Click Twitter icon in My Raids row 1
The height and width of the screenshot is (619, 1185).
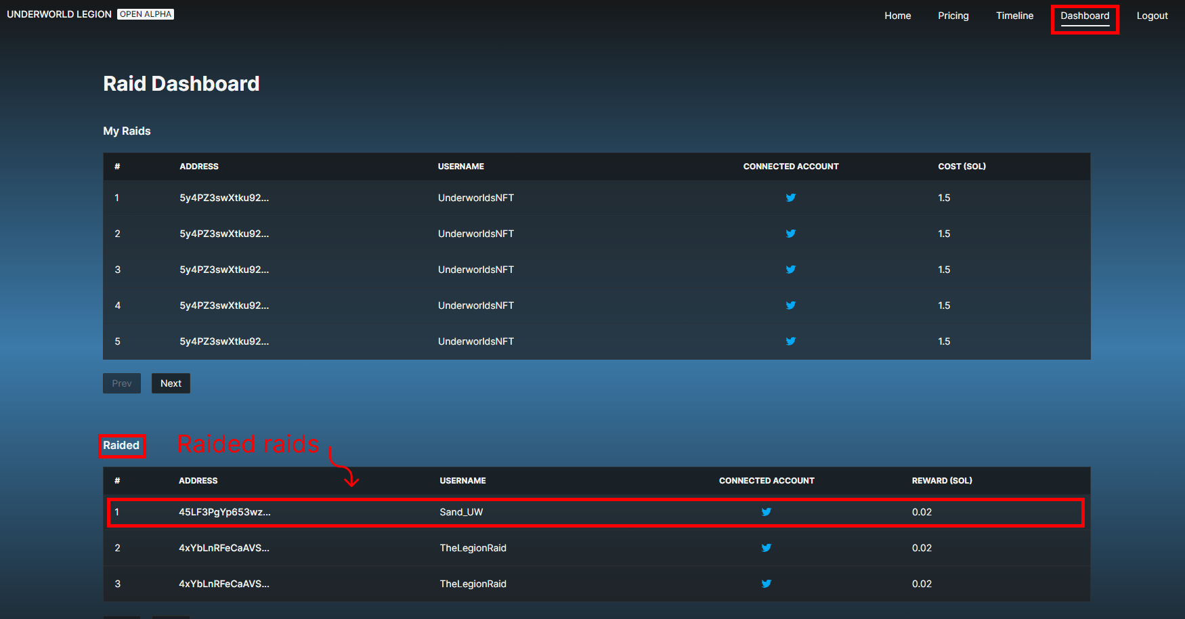[790, 198]
